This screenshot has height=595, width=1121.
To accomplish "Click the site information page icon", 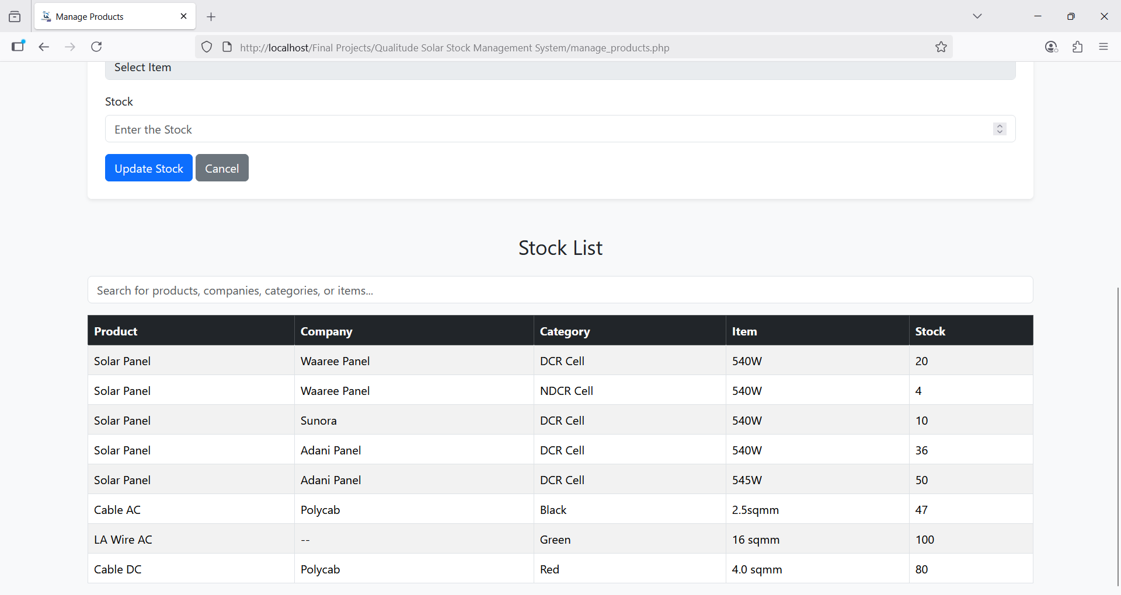I will (227, 47).
